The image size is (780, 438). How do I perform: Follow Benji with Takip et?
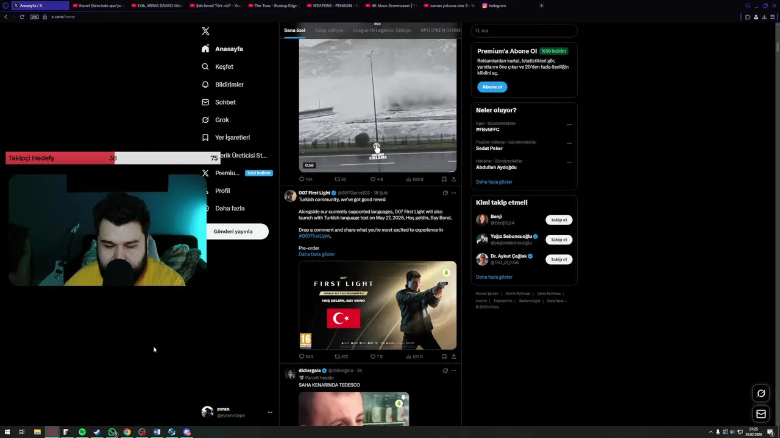tap(559, 220)
